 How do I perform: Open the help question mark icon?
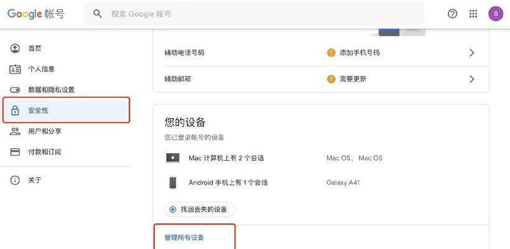[453, 14]
